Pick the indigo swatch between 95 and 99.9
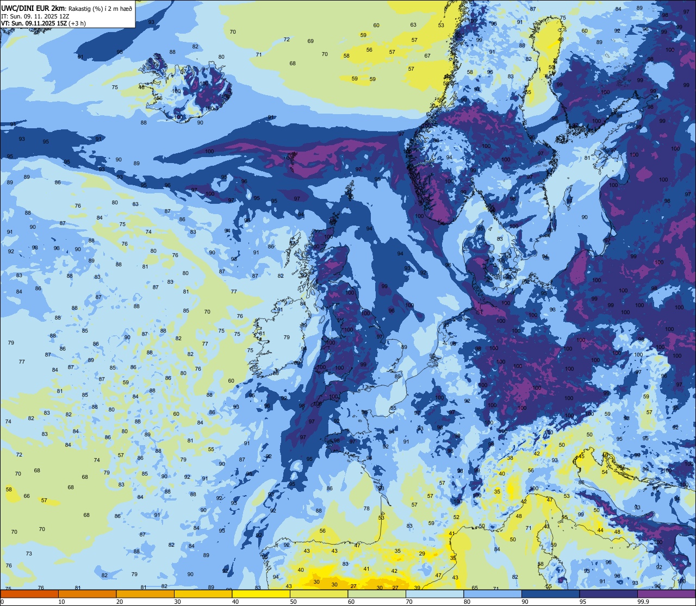Image resolution: width=696 pixels, height=606 pixels. (x=608, y=593)
